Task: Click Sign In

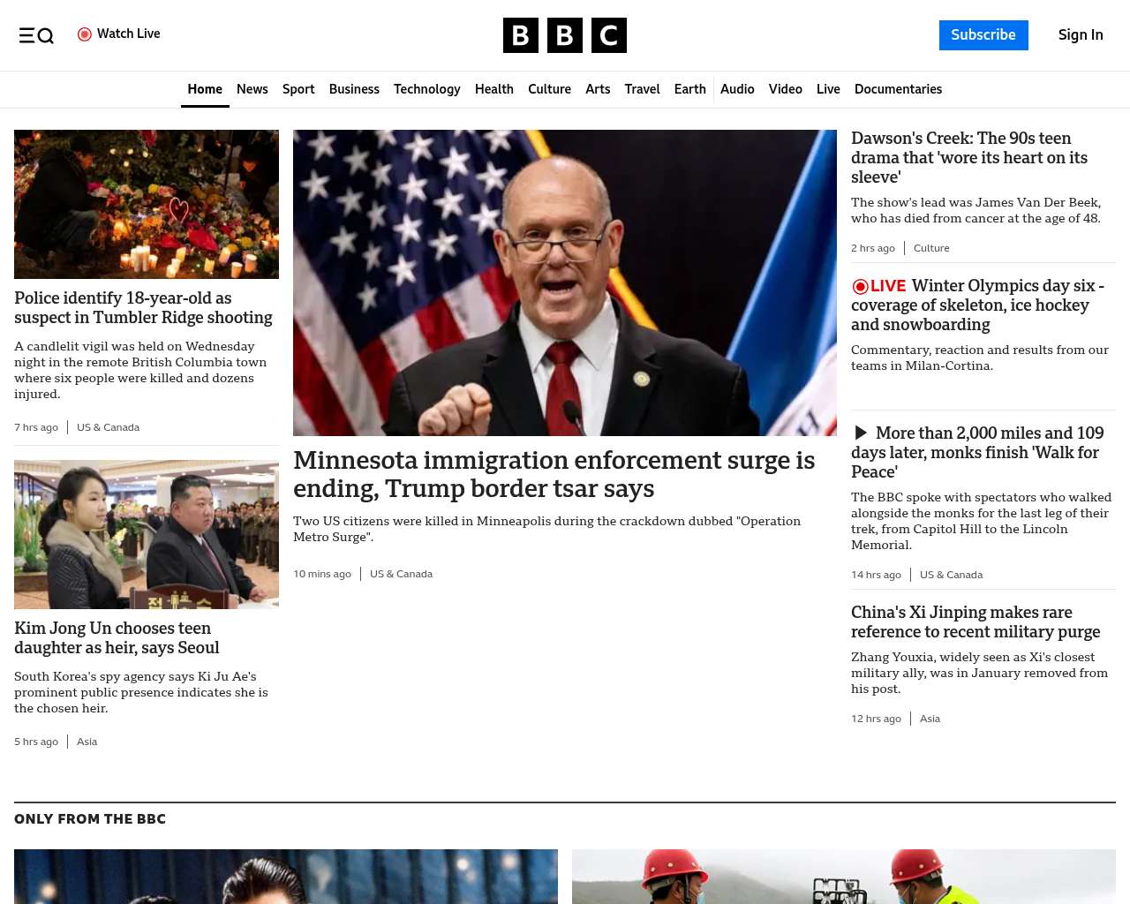Action: (1081, 35)
